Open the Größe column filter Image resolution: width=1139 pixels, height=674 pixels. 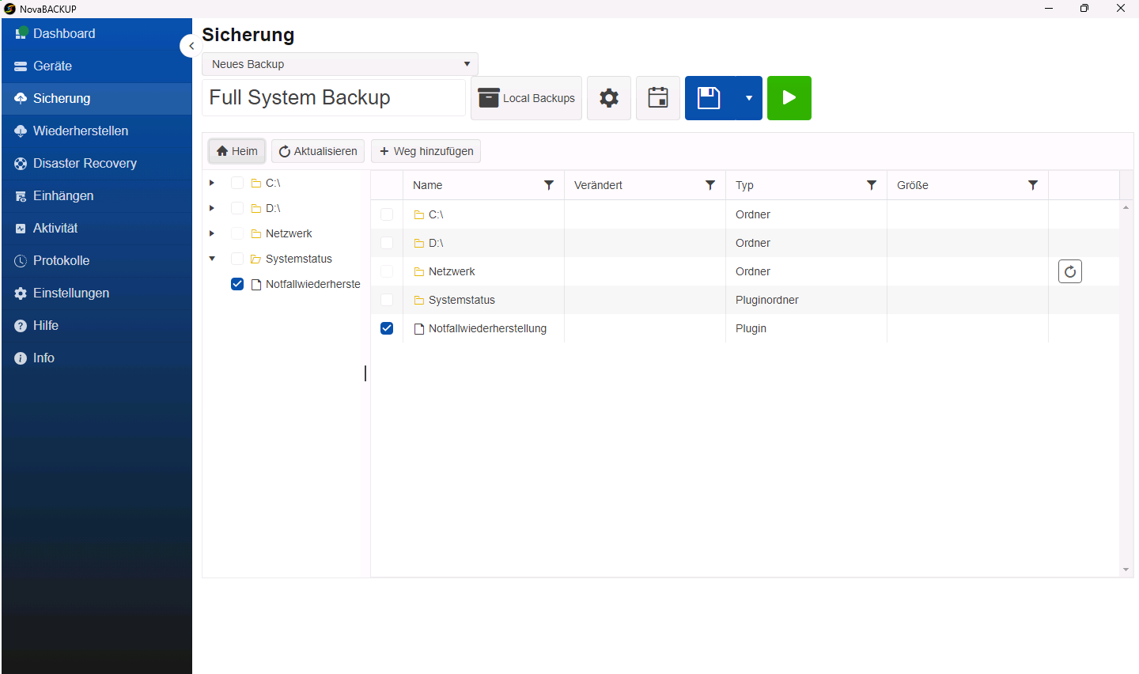point(1033,185)
